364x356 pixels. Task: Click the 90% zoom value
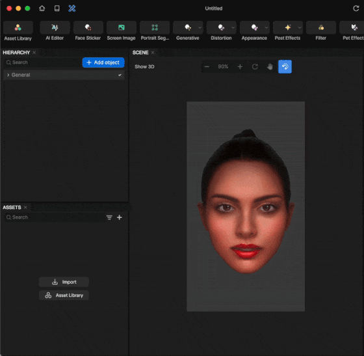tap(223, 66)
